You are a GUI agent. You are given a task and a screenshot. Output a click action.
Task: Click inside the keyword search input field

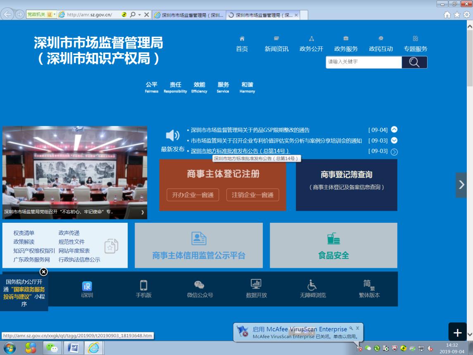pyautogui.click(x=359, y=62)
